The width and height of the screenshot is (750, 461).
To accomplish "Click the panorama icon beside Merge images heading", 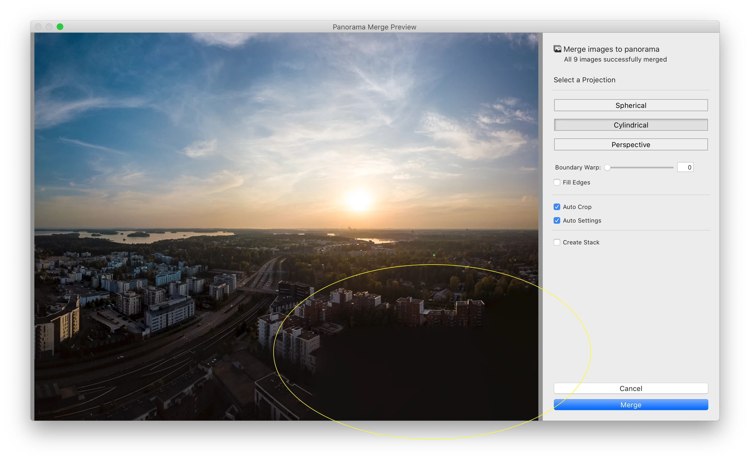I will click(557, 49).
